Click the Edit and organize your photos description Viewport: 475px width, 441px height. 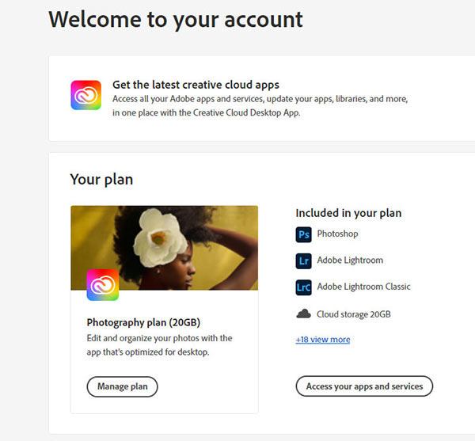coord(159,345)
